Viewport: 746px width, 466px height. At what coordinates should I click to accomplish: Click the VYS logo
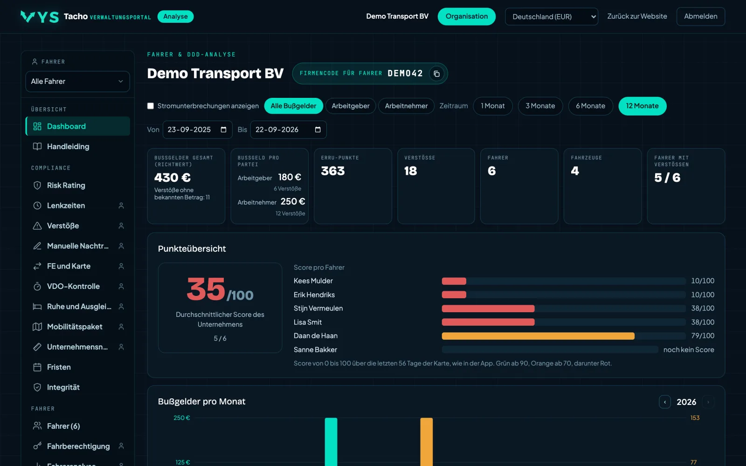[x=40, y=17]
